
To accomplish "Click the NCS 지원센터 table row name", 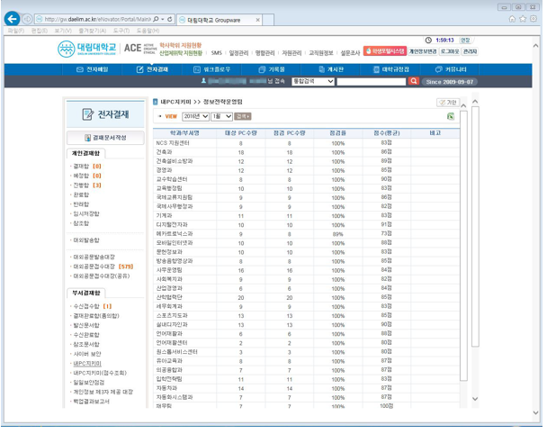I will (x=173, y=143).
